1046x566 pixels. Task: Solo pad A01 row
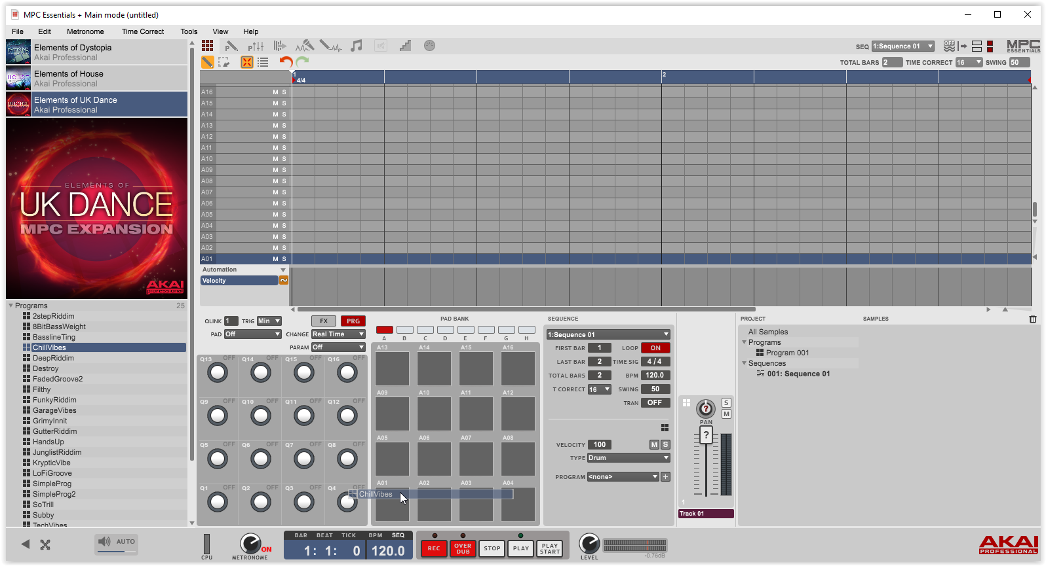pos(284,259)
